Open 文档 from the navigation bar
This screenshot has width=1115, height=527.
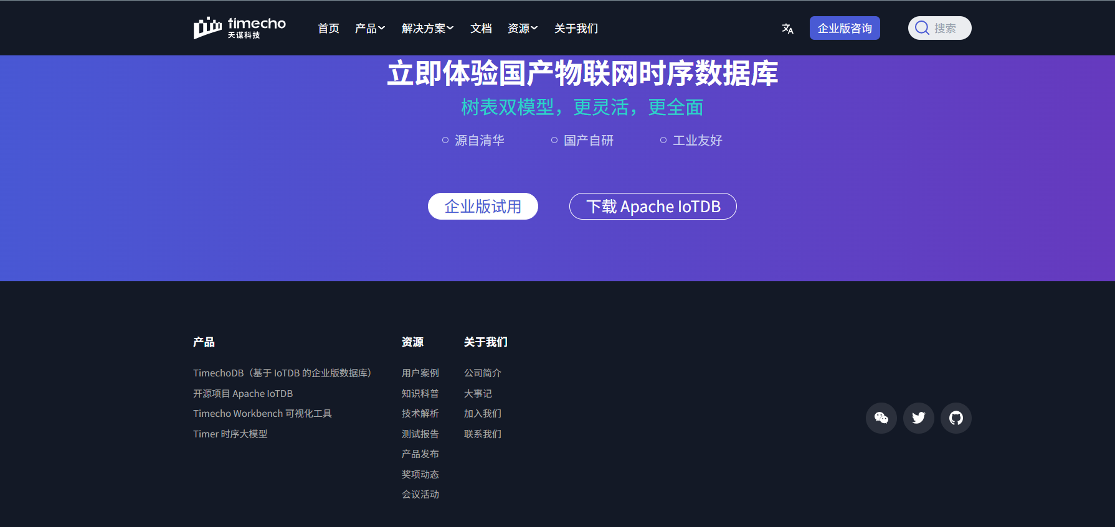pyautogui.click(x=481, y=29)
